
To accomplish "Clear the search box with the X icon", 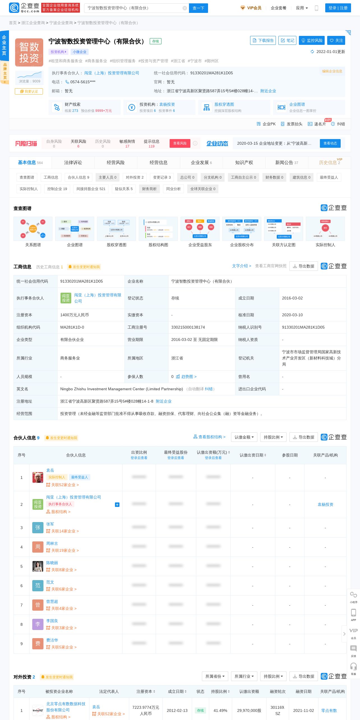I will coord(184,8).
